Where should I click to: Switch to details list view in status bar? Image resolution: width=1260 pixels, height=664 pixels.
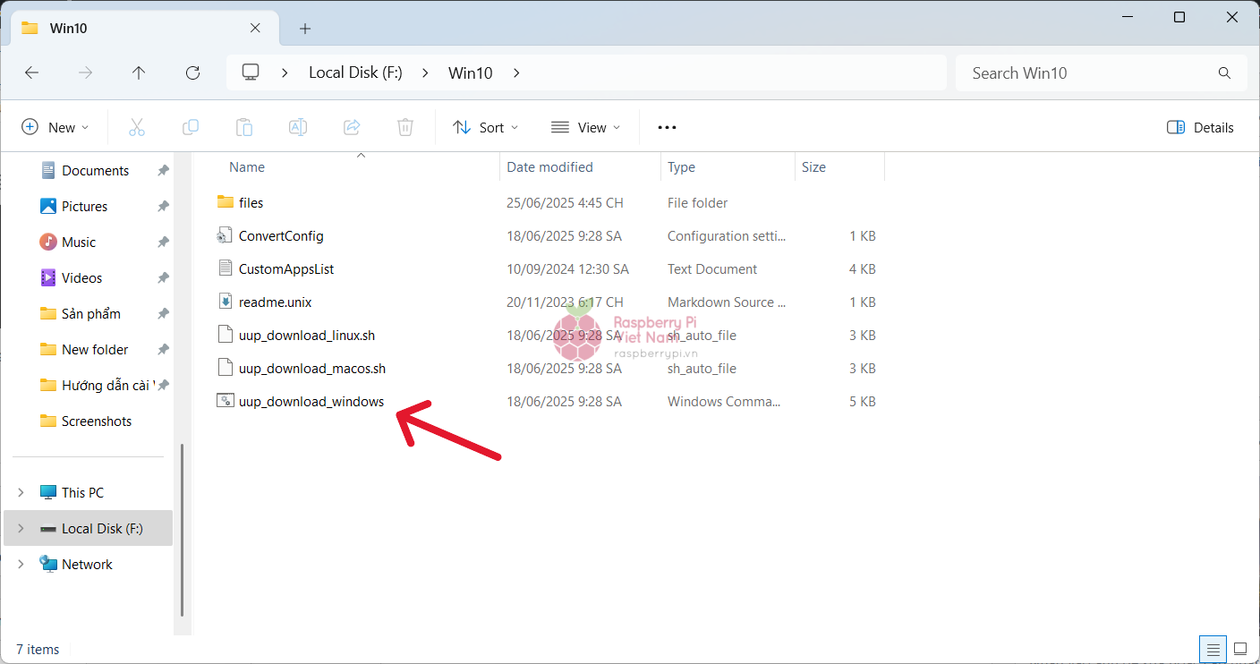[x=1212, y=649]
